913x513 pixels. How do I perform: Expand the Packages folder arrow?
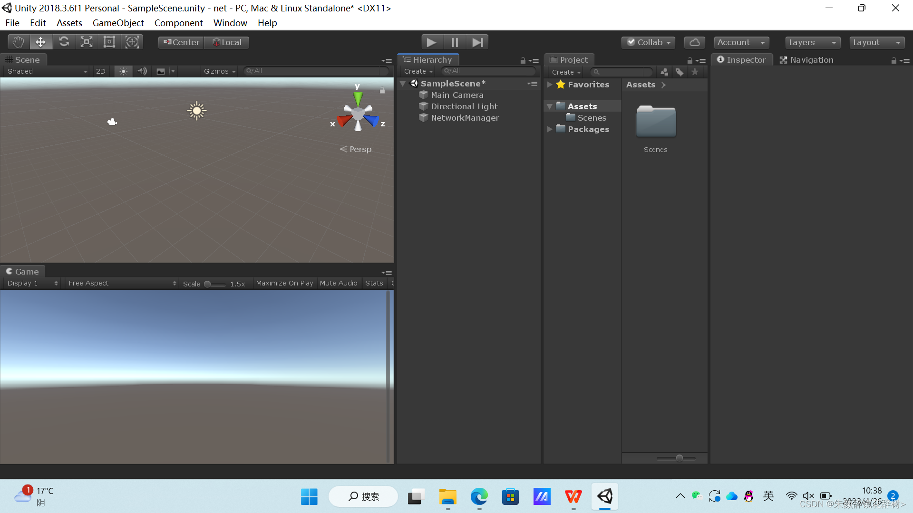550,129
